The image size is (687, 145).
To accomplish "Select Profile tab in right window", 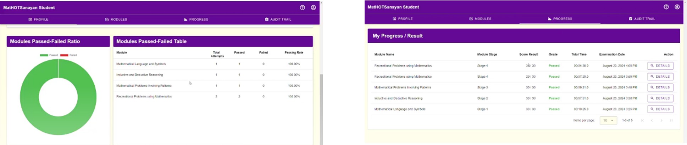I will click(x=403, y=19).
